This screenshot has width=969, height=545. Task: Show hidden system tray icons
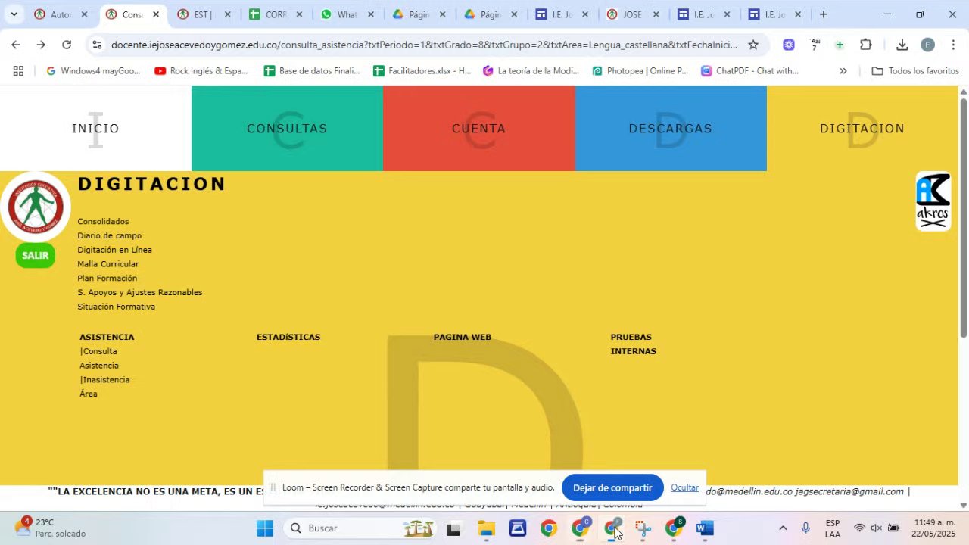pos(783,528)
